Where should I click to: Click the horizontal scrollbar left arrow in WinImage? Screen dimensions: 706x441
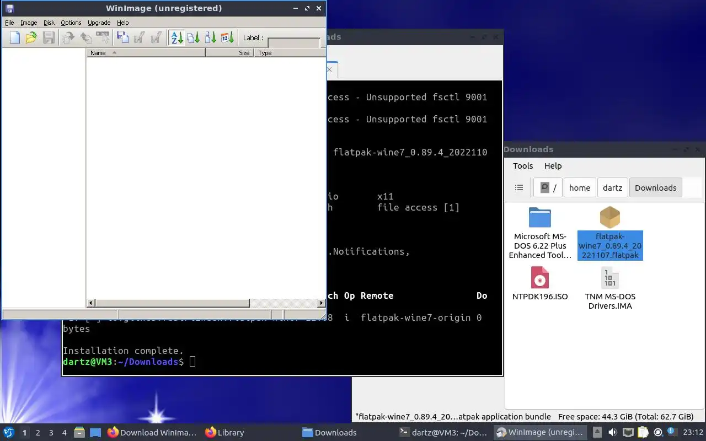[x=92, y=303]
